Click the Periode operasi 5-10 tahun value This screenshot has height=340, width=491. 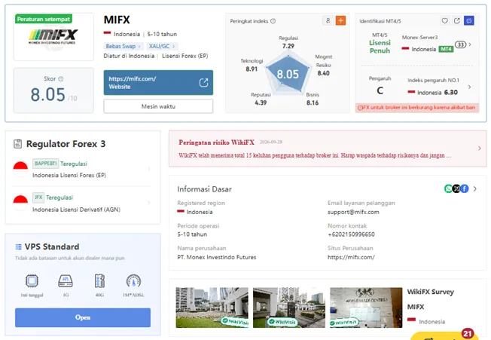point(192,234)
